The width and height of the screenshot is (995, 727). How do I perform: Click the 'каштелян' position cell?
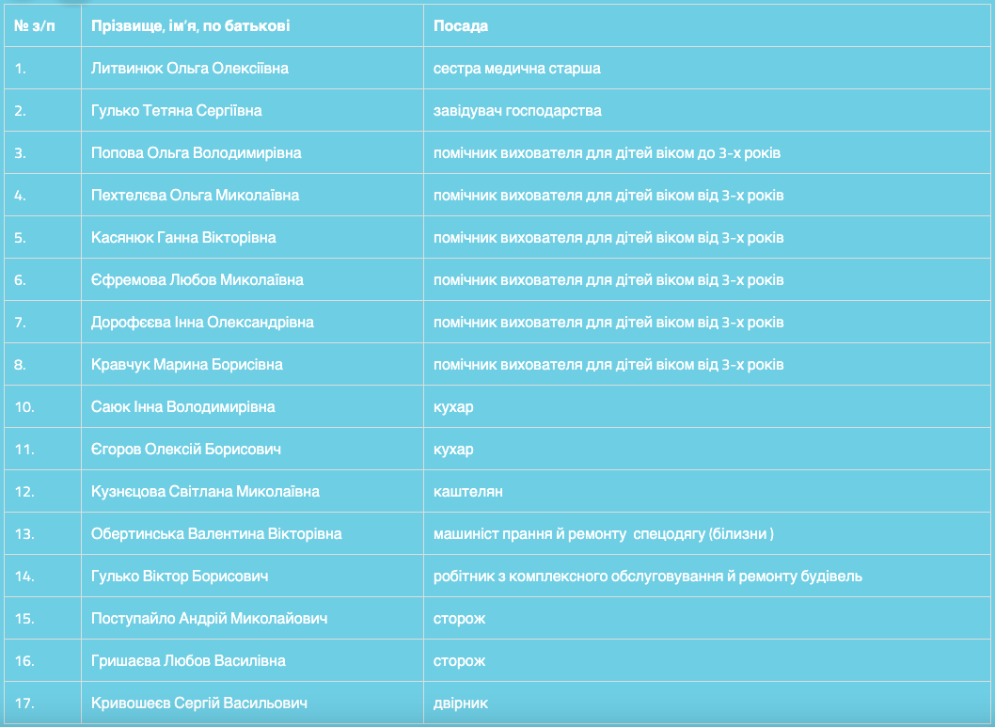(466, 491)
